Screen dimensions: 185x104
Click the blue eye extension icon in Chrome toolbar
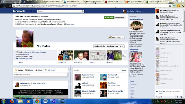174,6
